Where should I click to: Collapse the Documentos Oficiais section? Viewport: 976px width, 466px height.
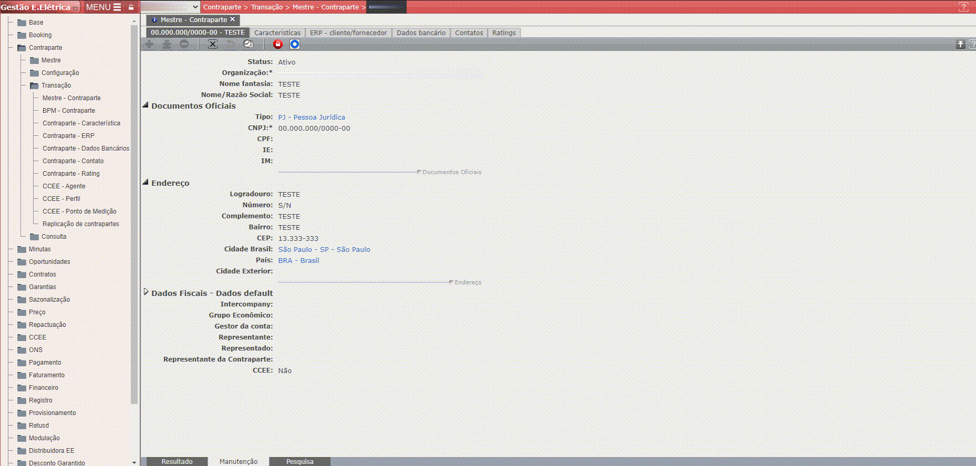click(x=146, y=105)
